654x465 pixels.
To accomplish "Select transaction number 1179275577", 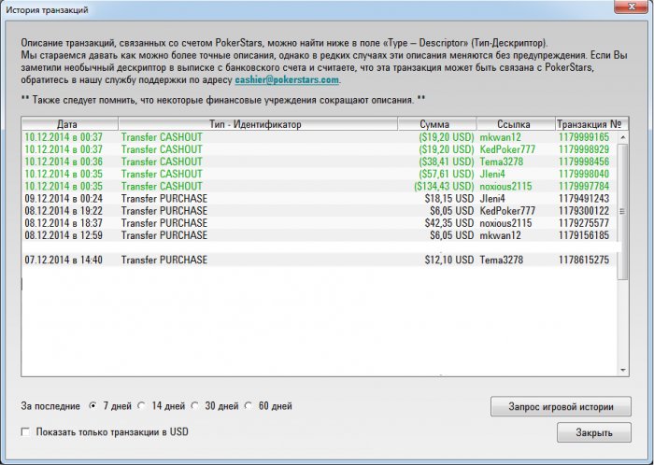I will (x=584, y=223).
